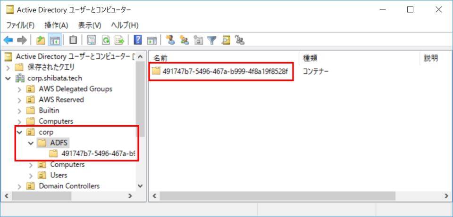Click Add to group toolbar icon
This screenshot has width=453, height=217.
pyautogui.click(x=240, y=40)
